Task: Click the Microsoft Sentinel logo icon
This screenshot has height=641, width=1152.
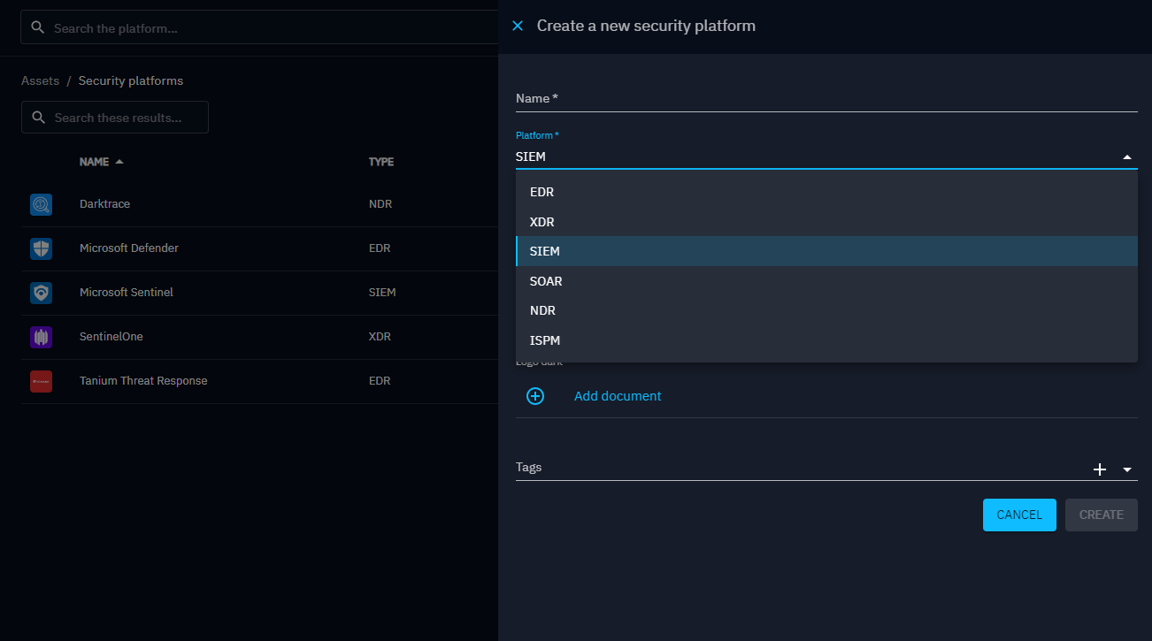Action: point(41,293)
